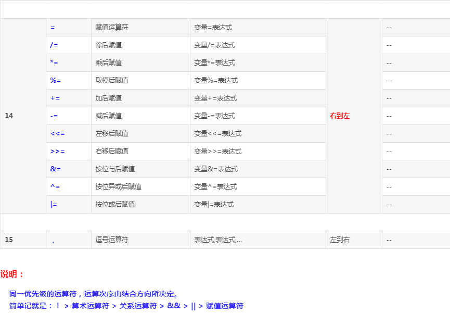Image resolution: width=450 pixels, height=313 pixels.
Task: Select the text 左移后赋值
Action: (x=112, y=134)
